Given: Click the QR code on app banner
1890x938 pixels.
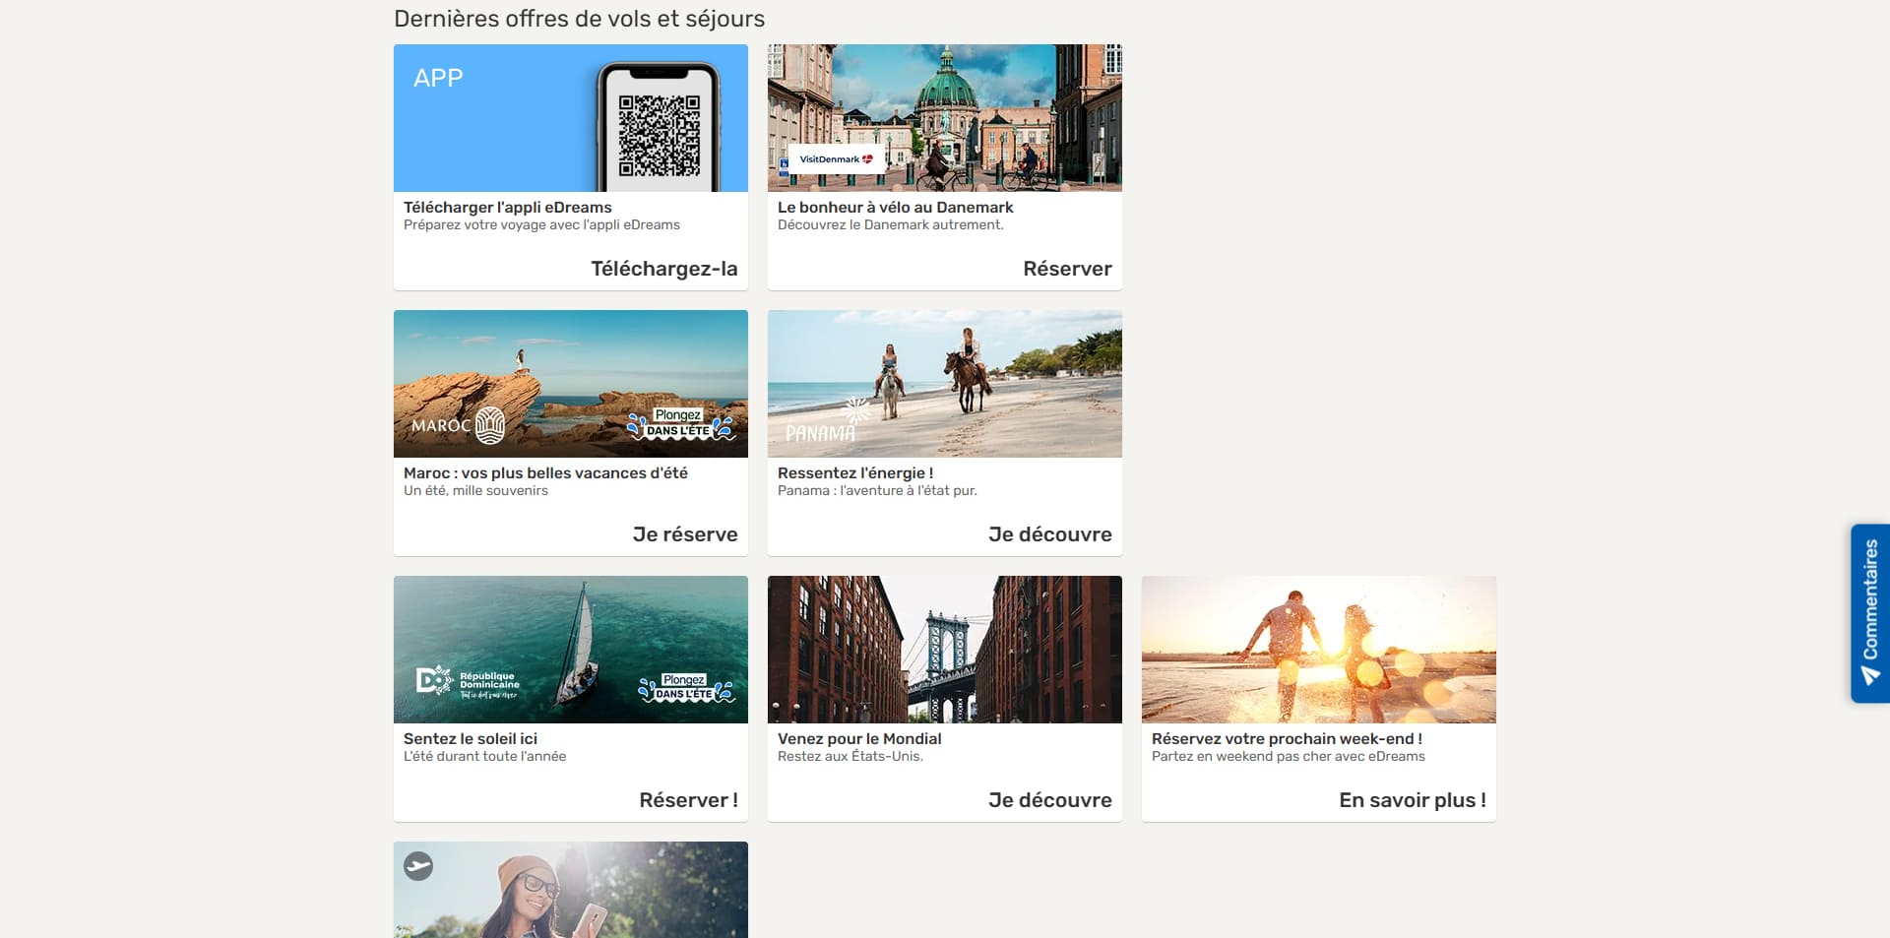Looking at the screenshot, I should [659, 136].
